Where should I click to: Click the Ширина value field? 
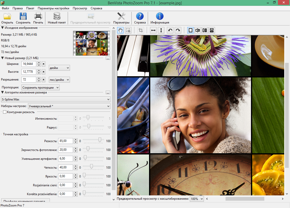coord(29,64)
